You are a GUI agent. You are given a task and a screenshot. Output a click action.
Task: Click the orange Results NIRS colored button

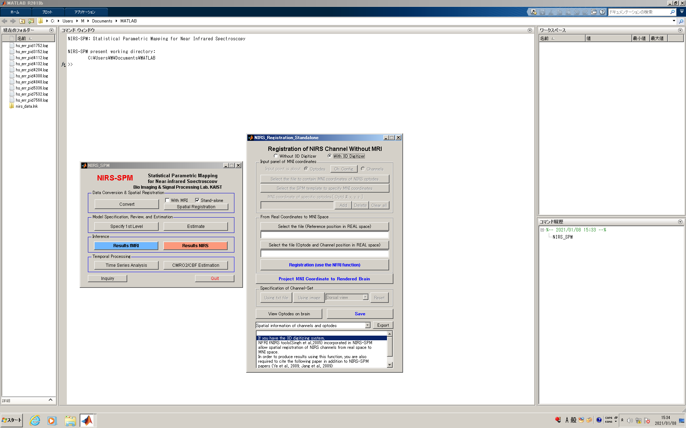(195, 246)
